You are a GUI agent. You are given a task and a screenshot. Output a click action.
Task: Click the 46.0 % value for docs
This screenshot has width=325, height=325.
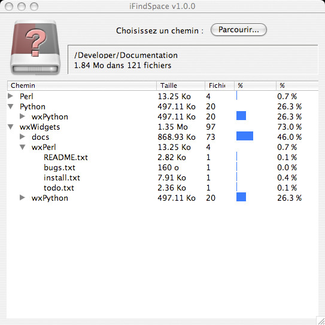(289, 137)
